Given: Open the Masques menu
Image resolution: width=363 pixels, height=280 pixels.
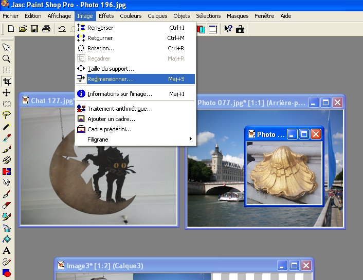Looking at the screenshot, I should 238,16.
